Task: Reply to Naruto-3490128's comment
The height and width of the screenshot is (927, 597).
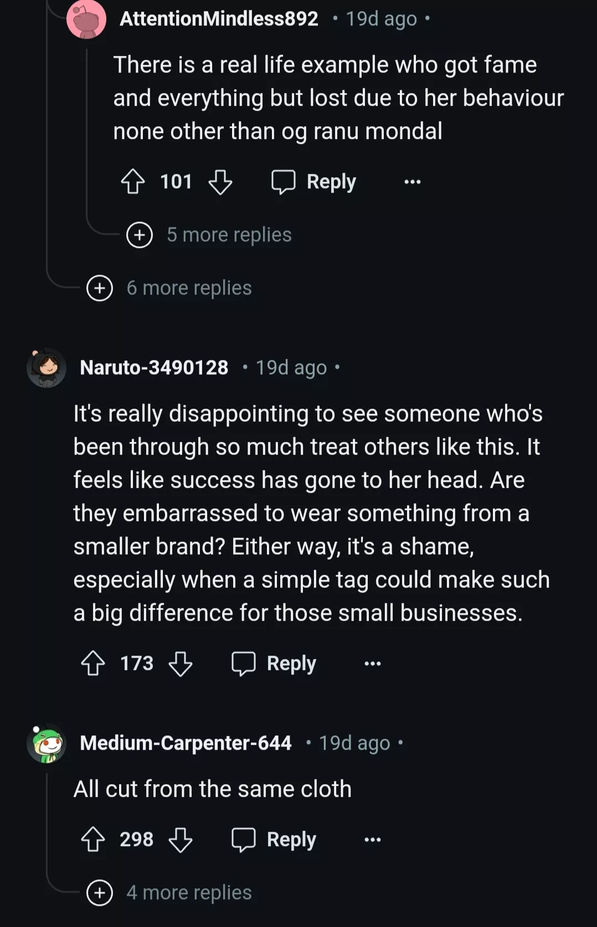Action: 274,663
